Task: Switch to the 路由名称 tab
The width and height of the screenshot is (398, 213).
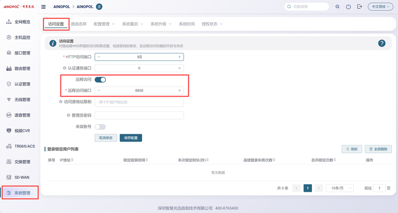Action: pos(79,24)
